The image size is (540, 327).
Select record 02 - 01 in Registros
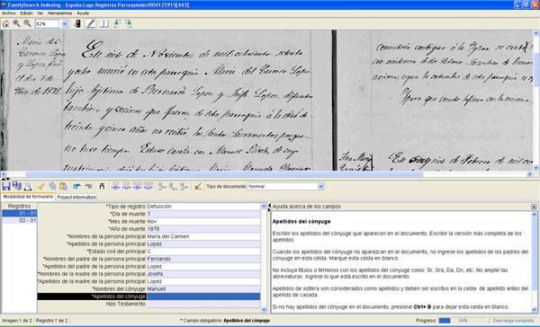click(20, 220)
